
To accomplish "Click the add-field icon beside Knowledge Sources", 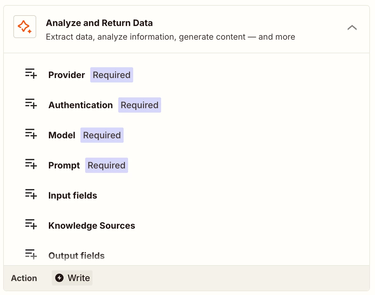I will [31, 224].
